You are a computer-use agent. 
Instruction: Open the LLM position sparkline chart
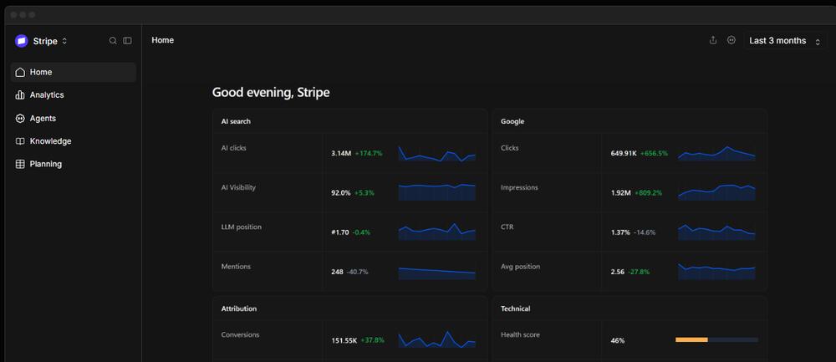pos(436,232)
